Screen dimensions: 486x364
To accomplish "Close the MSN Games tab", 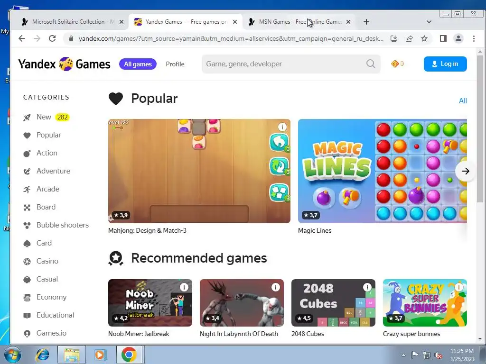I will 348,22.
